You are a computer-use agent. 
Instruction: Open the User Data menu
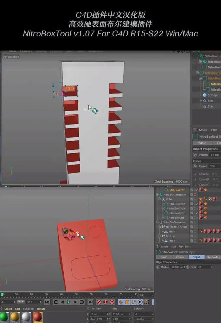[x=185, y=246]
